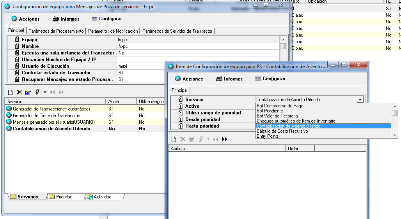
Task: Click New document icon in services toolbar
Action: (x=10, y=92)
